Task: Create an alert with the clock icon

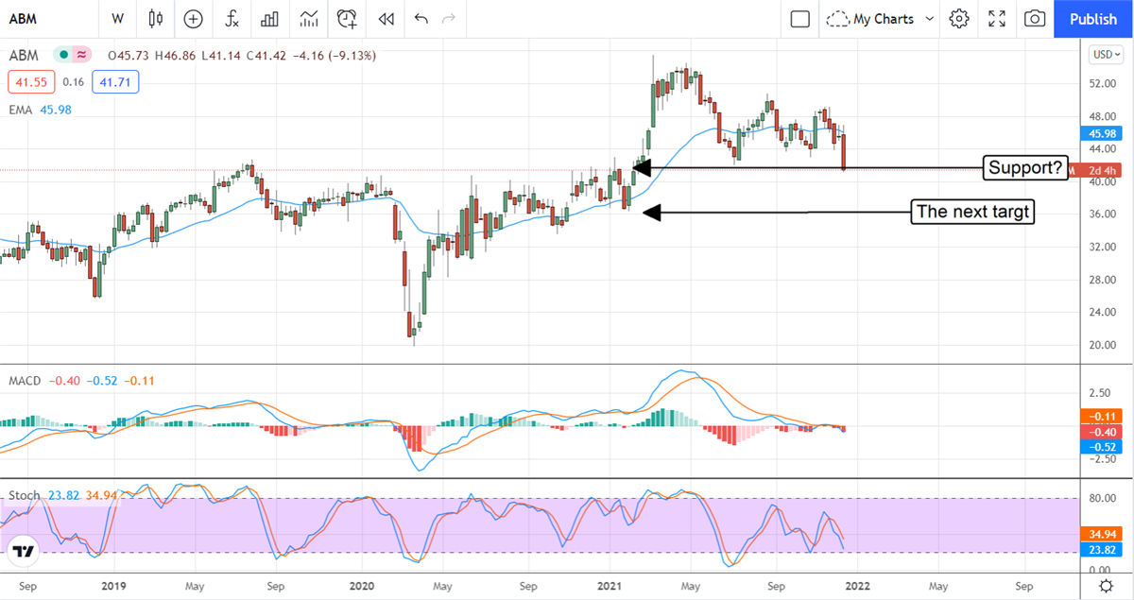Action: pyautogui.click(x=348, y=18)
